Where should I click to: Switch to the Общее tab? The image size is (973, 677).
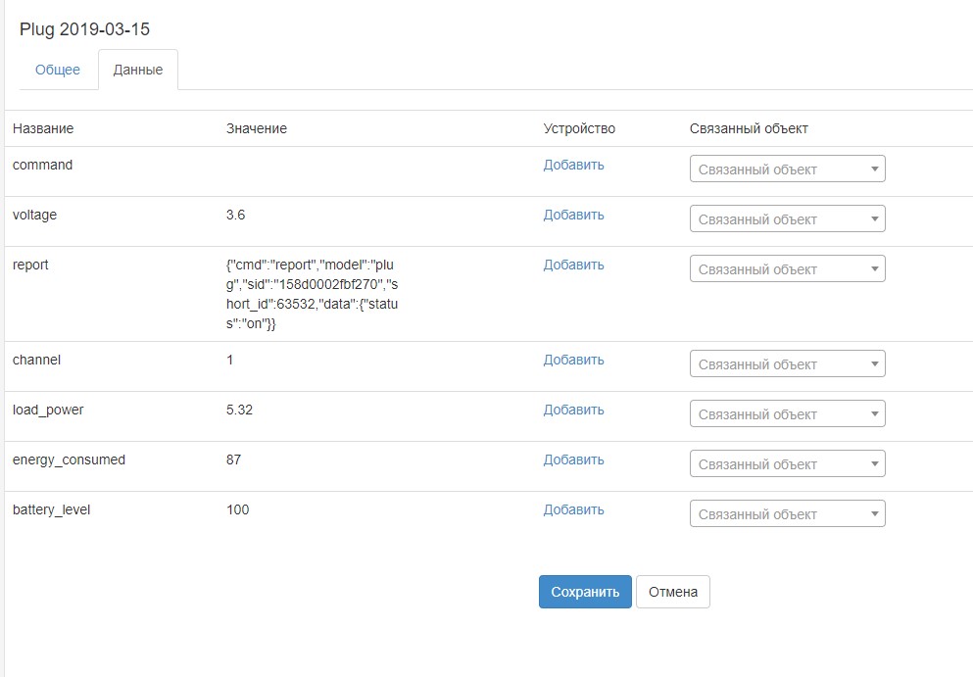tap(58, 70)
